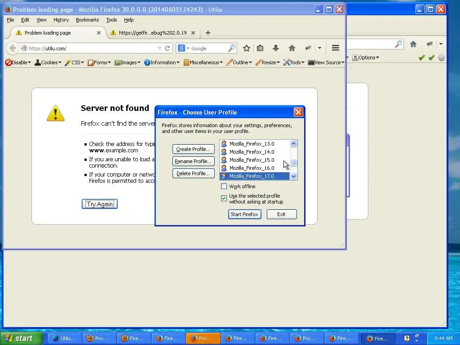The image size is (460, 345).
Task: Open the Tools menu in menu bar
Action: pos(111,20)
